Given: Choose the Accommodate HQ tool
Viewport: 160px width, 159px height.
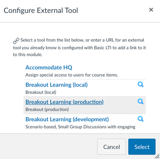Looking at the screenshot, I should [49, 67].
